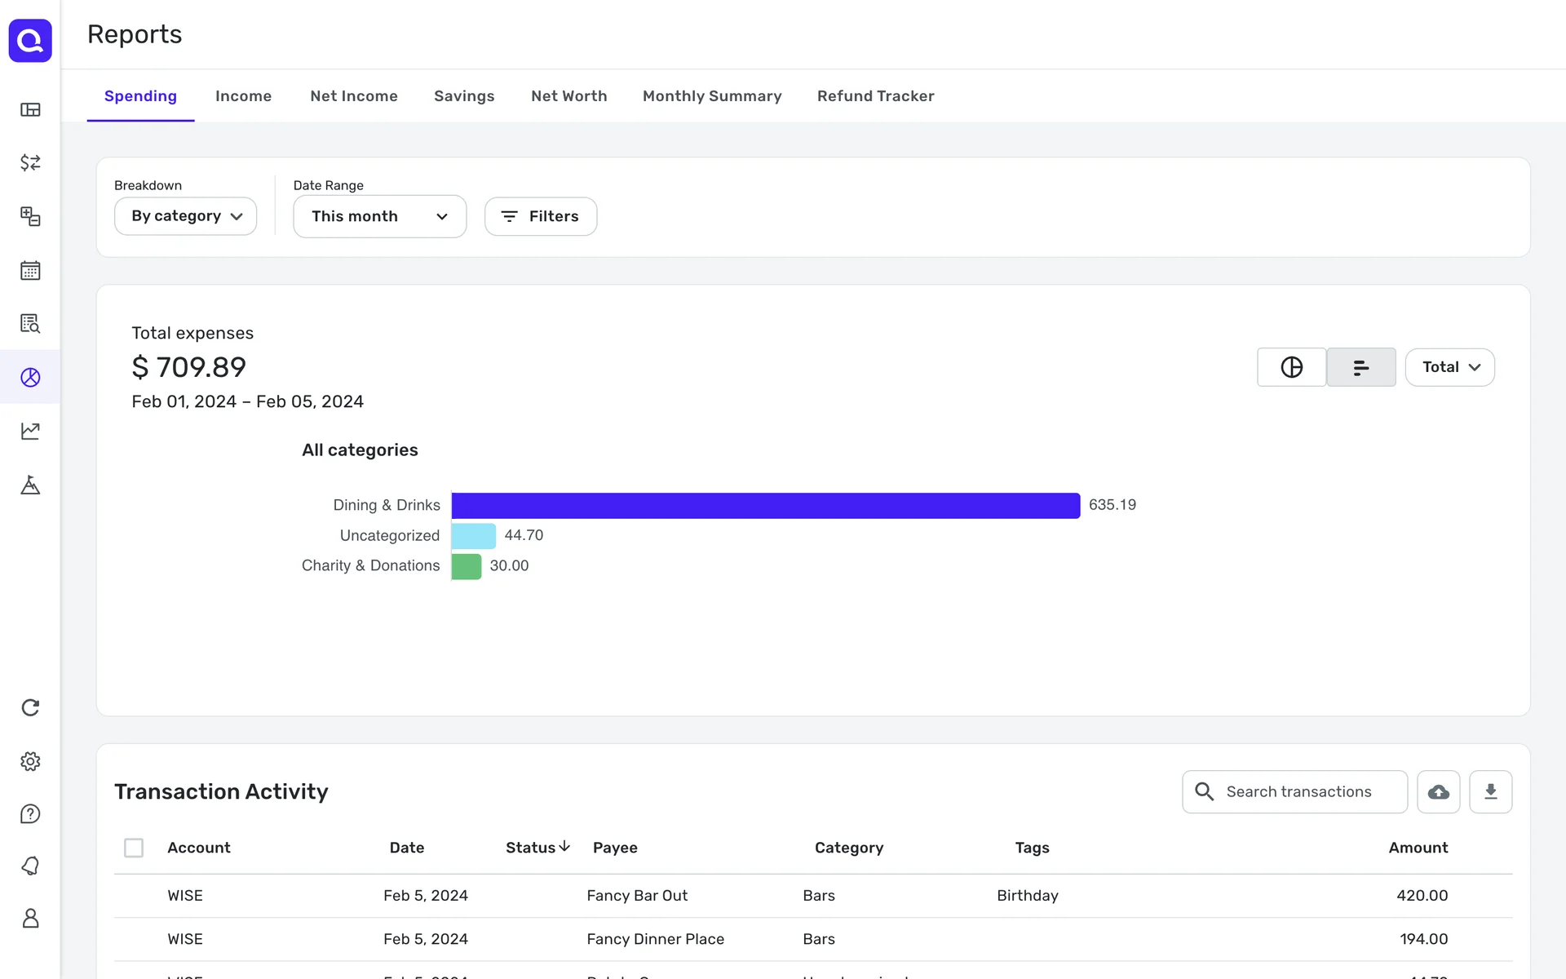Expand the By category breakdown dropdown

click(x=186, y=216)
